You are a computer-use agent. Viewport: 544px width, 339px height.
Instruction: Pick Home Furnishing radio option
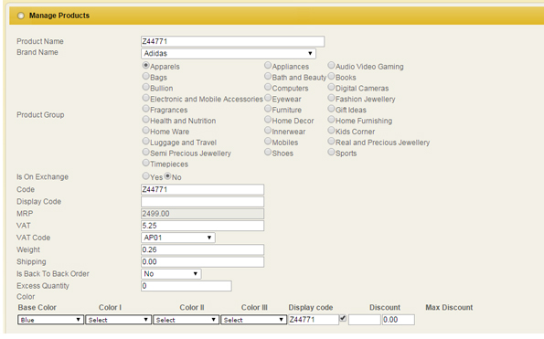point(331,119)
